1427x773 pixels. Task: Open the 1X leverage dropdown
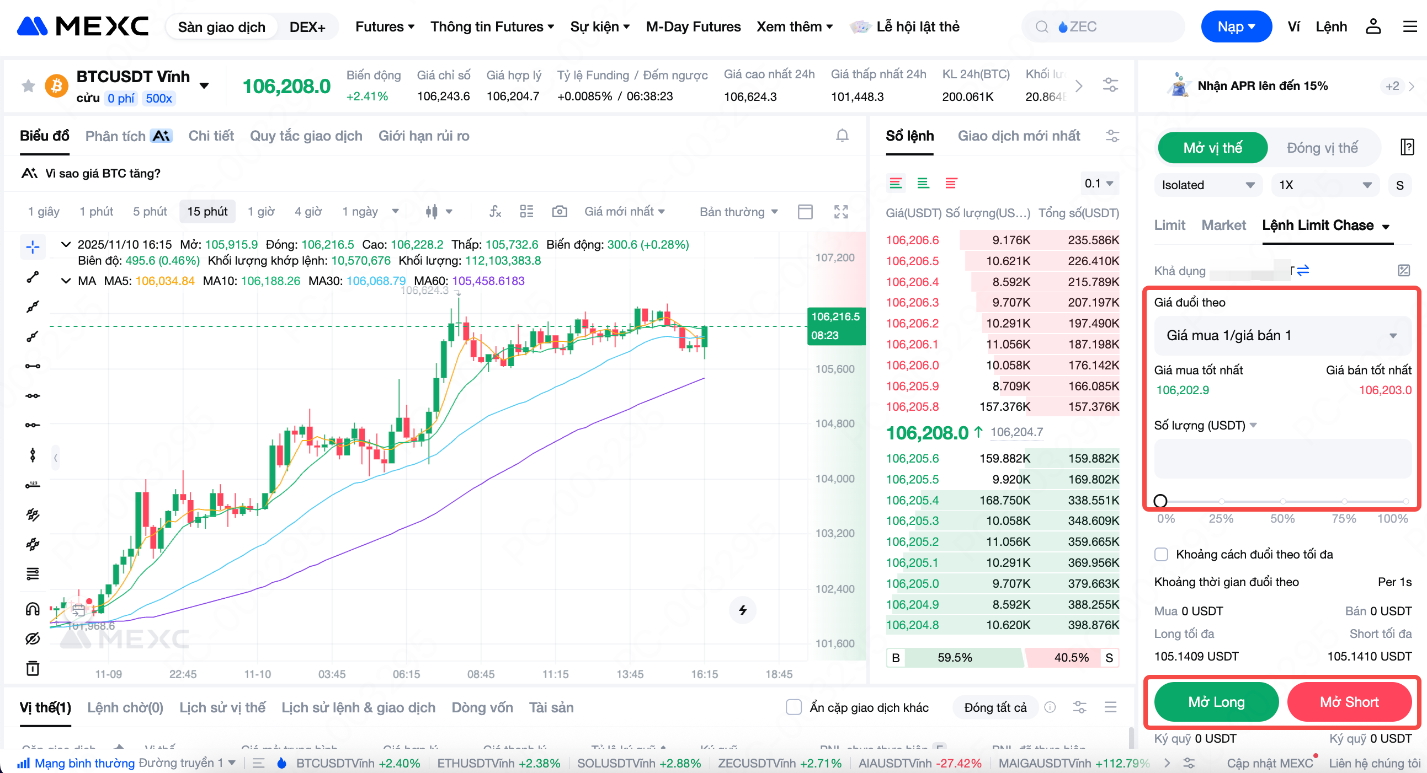pos(1324,185)
